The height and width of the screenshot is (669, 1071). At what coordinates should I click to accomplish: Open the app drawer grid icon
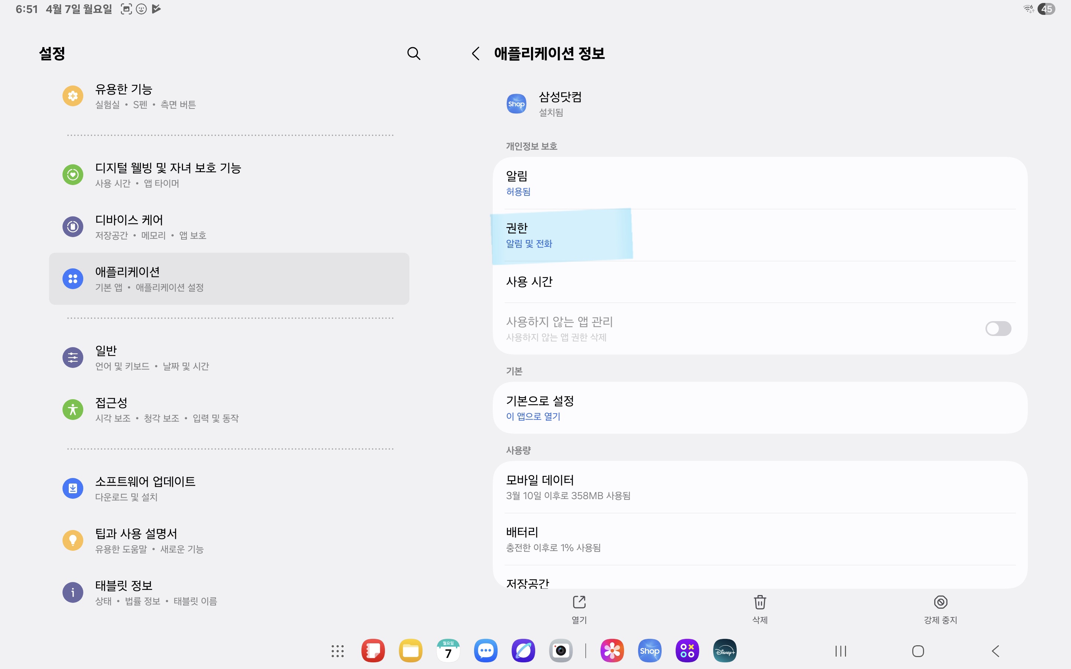(337, 651)
